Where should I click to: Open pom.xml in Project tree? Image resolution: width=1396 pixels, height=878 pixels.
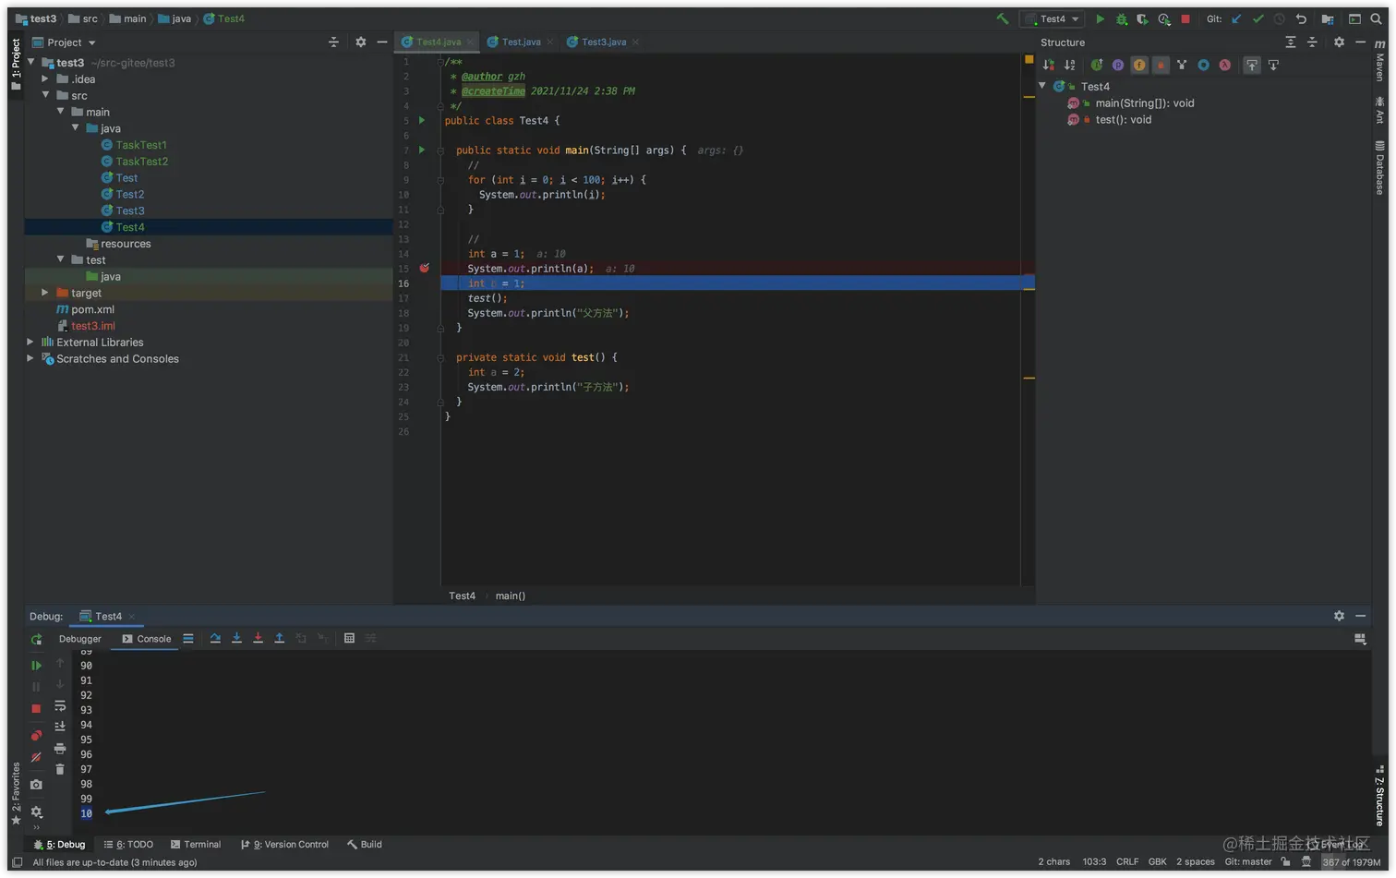click(x=92, y=309)
